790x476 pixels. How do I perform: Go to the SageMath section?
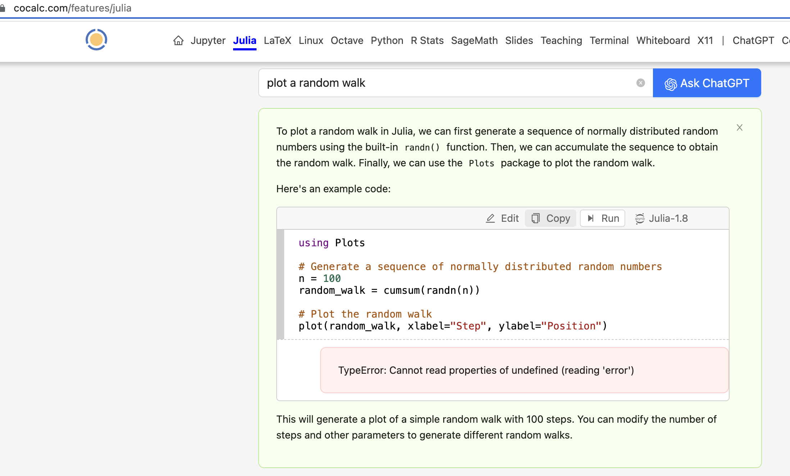[474, 41]
